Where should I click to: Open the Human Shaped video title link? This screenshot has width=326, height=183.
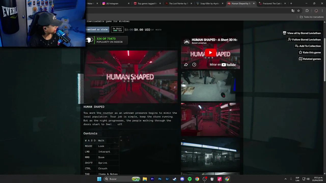[214, 40]
